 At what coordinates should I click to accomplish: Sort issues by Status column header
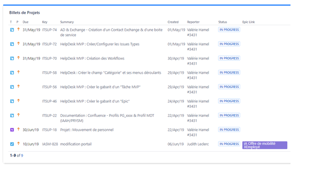(x=223, y=22)
